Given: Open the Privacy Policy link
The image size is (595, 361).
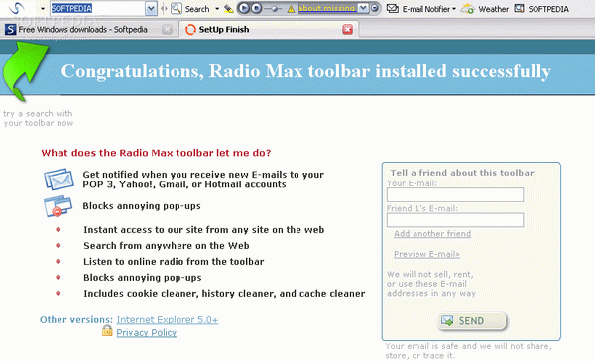Looking at the screenshot, I should tap(147, 333).
